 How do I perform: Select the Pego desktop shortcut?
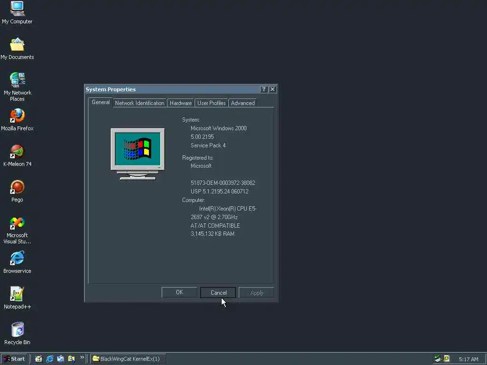click(18, 191)
